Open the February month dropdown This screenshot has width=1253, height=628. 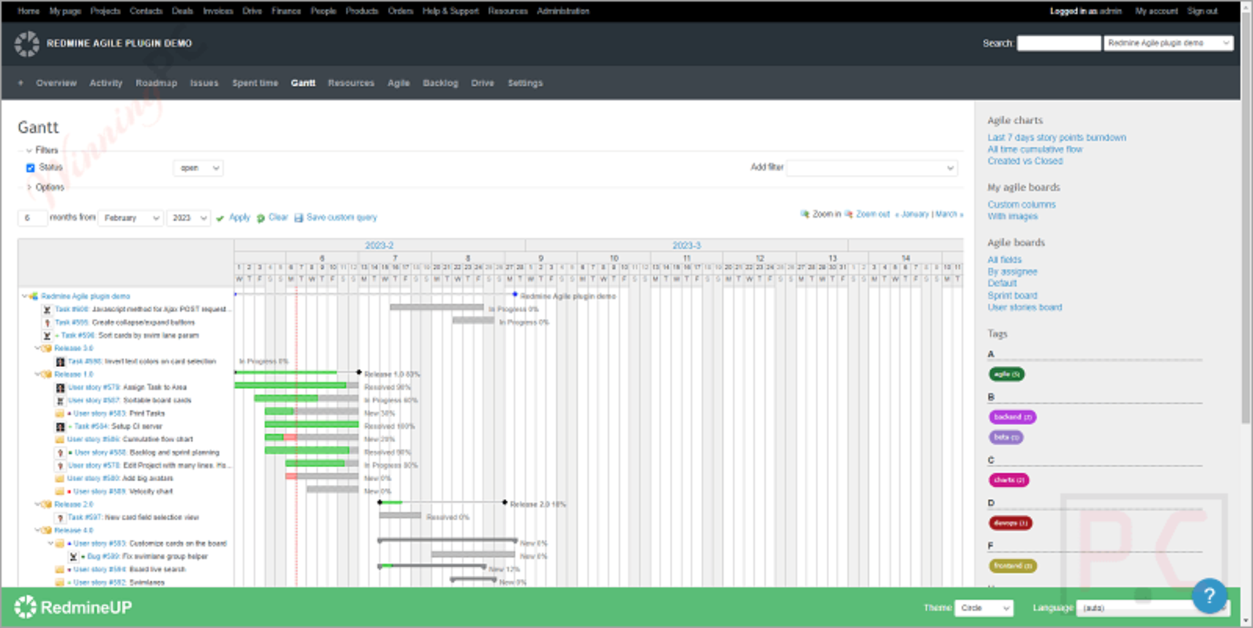tap(130, 218)
